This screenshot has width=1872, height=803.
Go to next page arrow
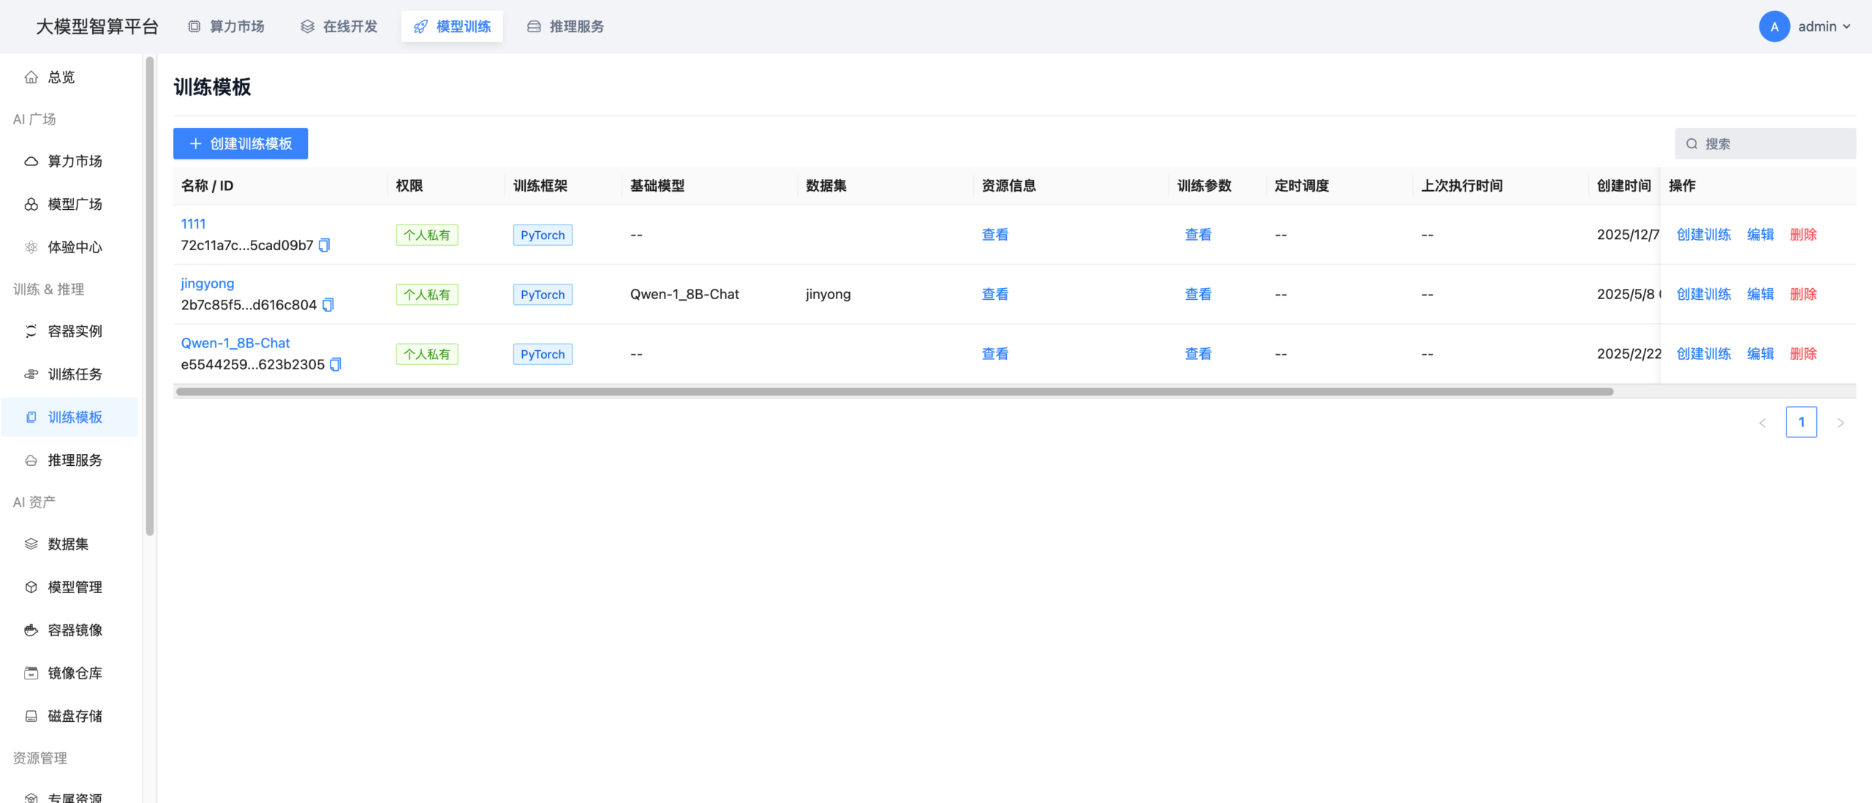click(x=1841, y=423)
